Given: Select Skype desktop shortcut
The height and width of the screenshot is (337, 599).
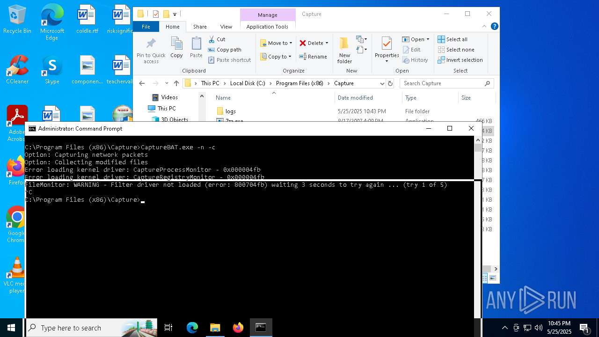Looking at the screenshot, I should 52,70.
